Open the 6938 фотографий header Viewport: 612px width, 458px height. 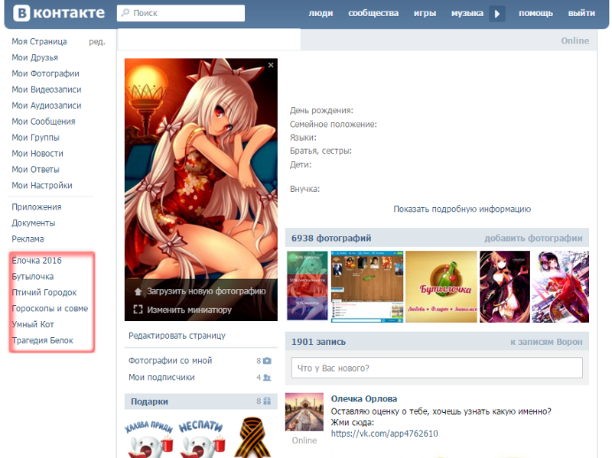point(331,239)
